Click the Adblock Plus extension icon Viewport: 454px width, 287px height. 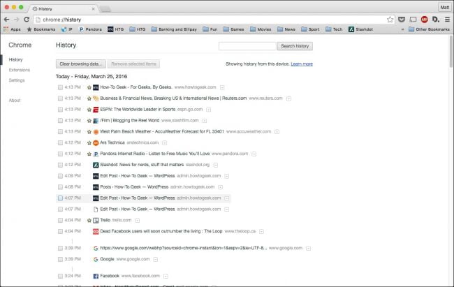pyautogui.click(x=425, y=20)
